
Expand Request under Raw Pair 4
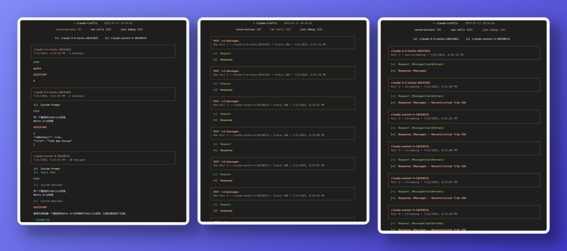[222, 144]
